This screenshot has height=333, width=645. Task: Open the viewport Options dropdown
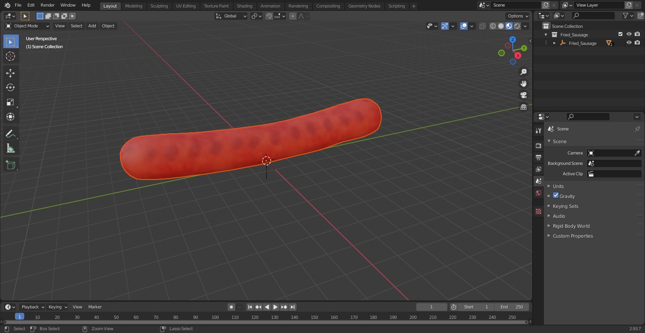pos(518,16)
